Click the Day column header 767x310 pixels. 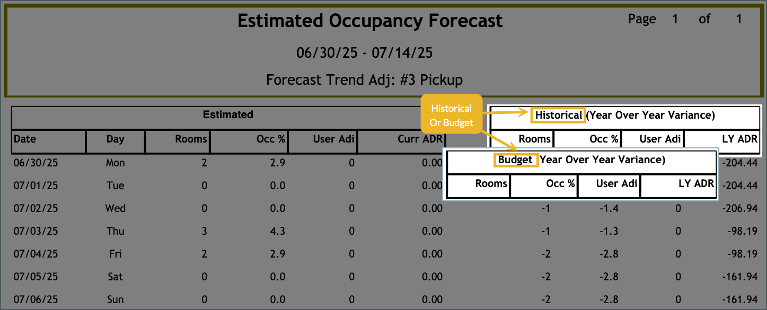115,139
